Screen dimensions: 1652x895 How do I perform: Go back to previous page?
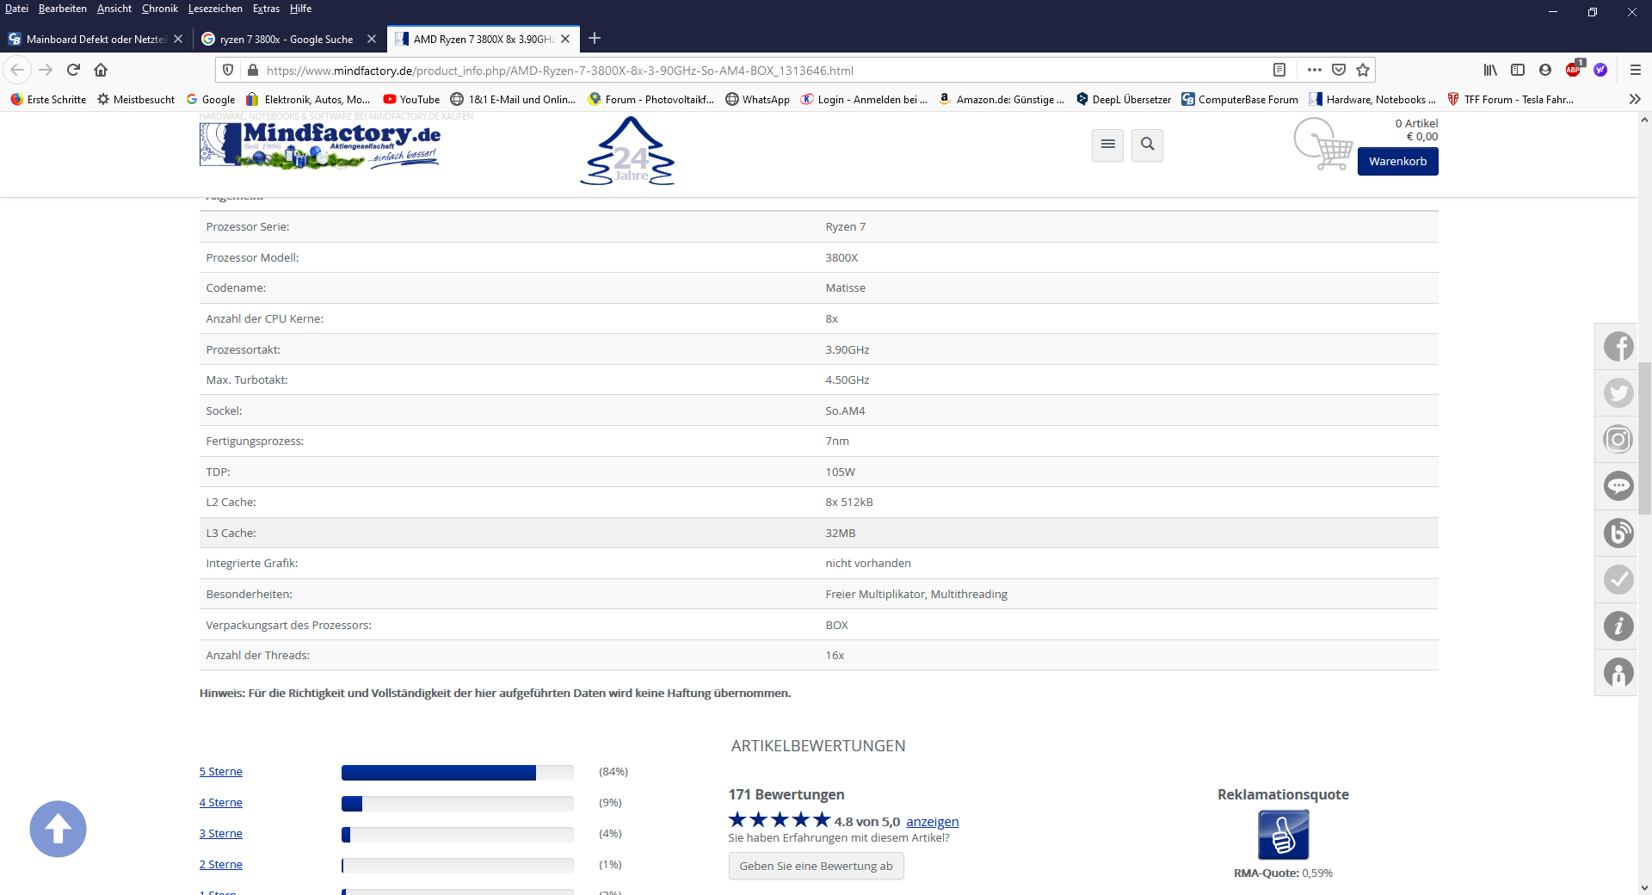click(x=17, y=70)
